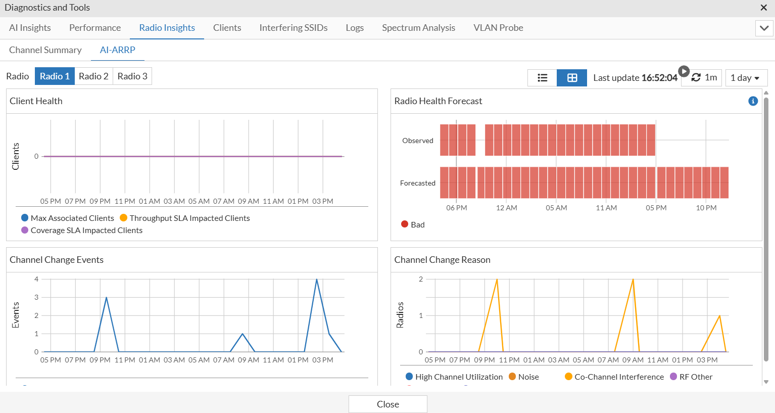Select Radio 2
Viewport: 775px width, 413px height.
click(x=93, y=76)
